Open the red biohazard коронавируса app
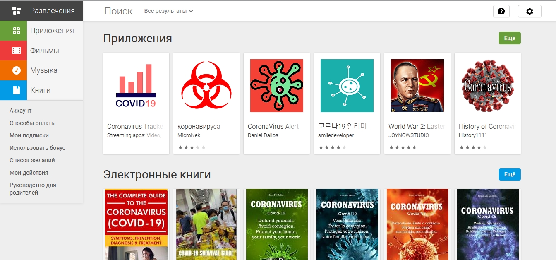Screen dimensions: 556x260 pyautogui.click(x=206, y=86)
